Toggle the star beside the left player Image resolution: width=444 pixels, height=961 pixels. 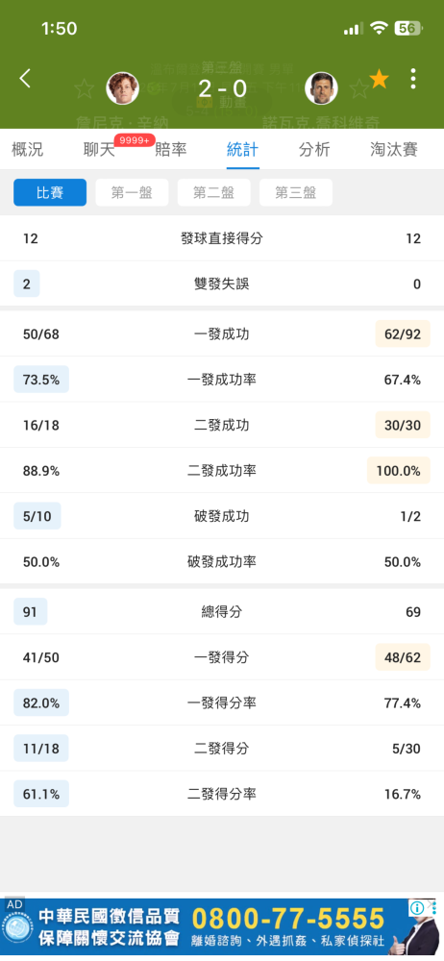coord(84,89)
